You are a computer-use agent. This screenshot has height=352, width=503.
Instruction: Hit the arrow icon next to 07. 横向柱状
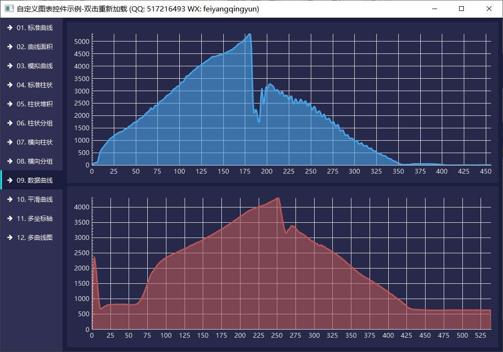(x=10, y=142)
